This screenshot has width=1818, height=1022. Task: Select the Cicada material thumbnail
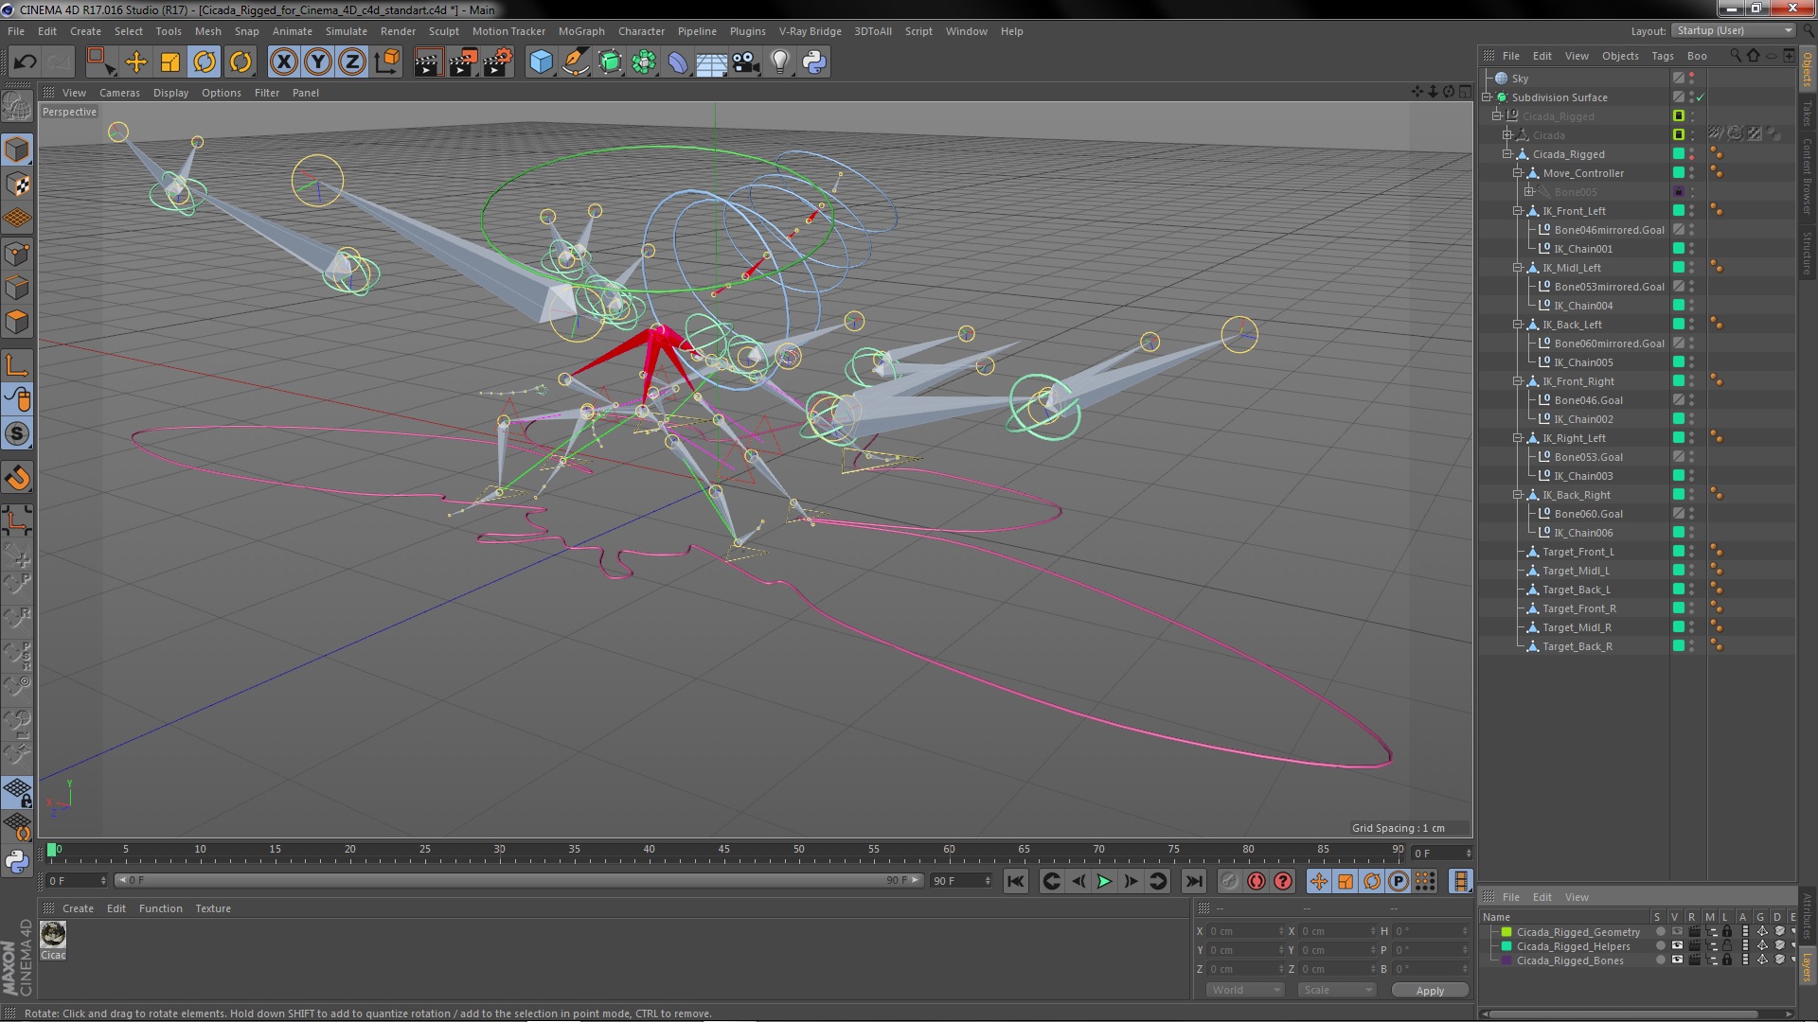click(53, 935)
